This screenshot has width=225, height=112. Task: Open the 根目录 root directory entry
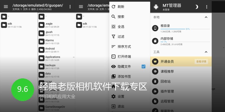[x=181, y=28]
